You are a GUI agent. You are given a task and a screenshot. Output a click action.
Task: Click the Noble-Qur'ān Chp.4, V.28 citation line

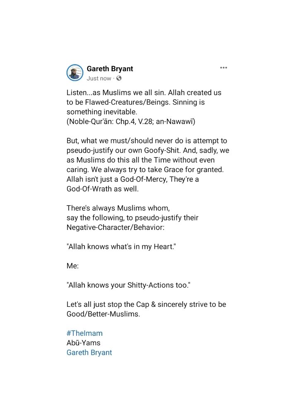pos(131,122)
